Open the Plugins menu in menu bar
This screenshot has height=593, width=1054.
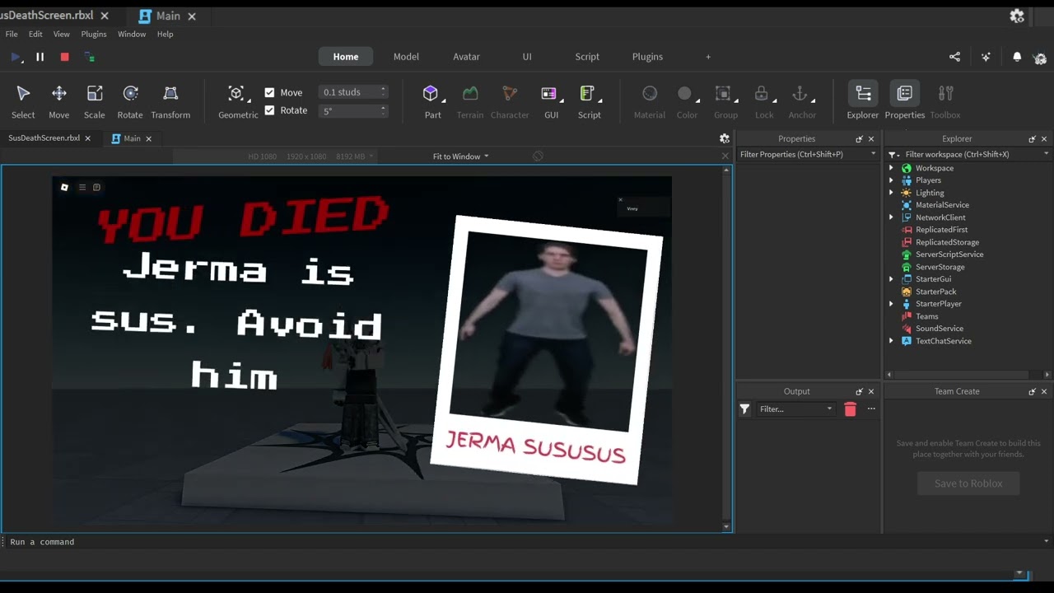coord(94,34)
